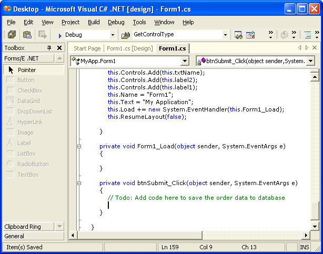Open the Forms/E .NET toolbox section
323x254 pixels.
(28, 58)
